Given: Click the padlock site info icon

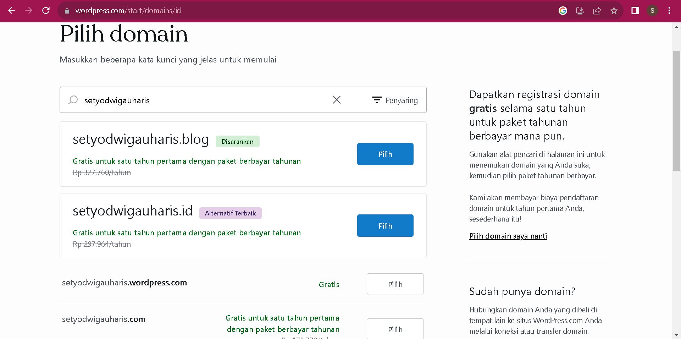Looking at the screenshot, I should point(67,11).
